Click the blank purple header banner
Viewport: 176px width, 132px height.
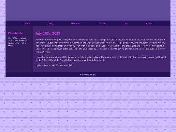(x=88, y=10)
